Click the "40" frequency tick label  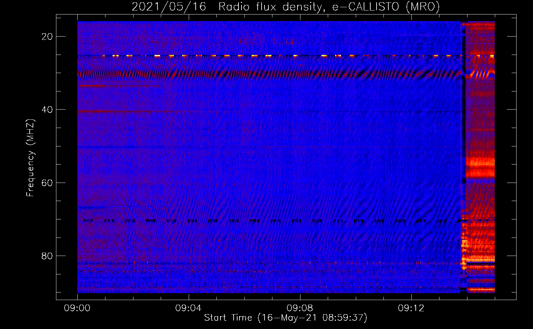click(47, 110)
